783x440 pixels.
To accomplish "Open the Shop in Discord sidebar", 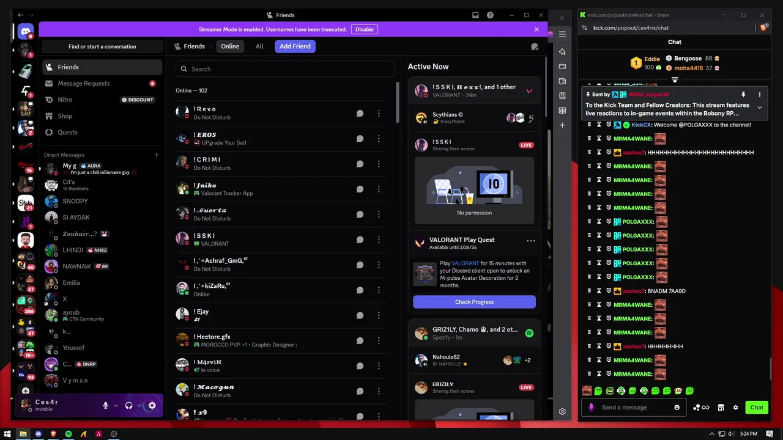I will (x=102, y=116).
